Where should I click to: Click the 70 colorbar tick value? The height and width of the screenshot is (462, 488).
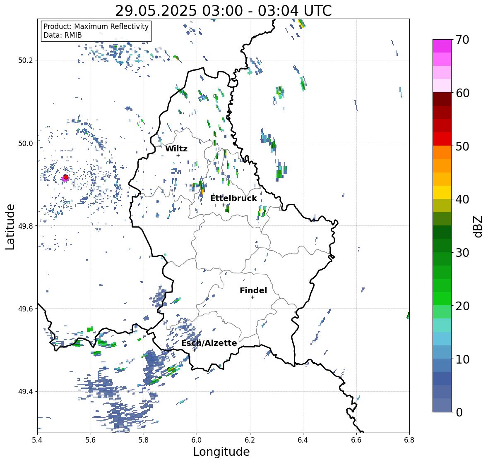(462, 40)
